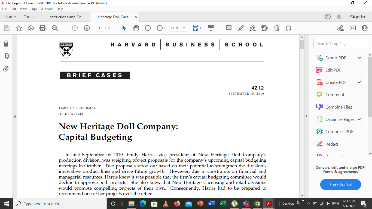Click the email document icon
The image size is (372, 209).
tap(353, 28)
